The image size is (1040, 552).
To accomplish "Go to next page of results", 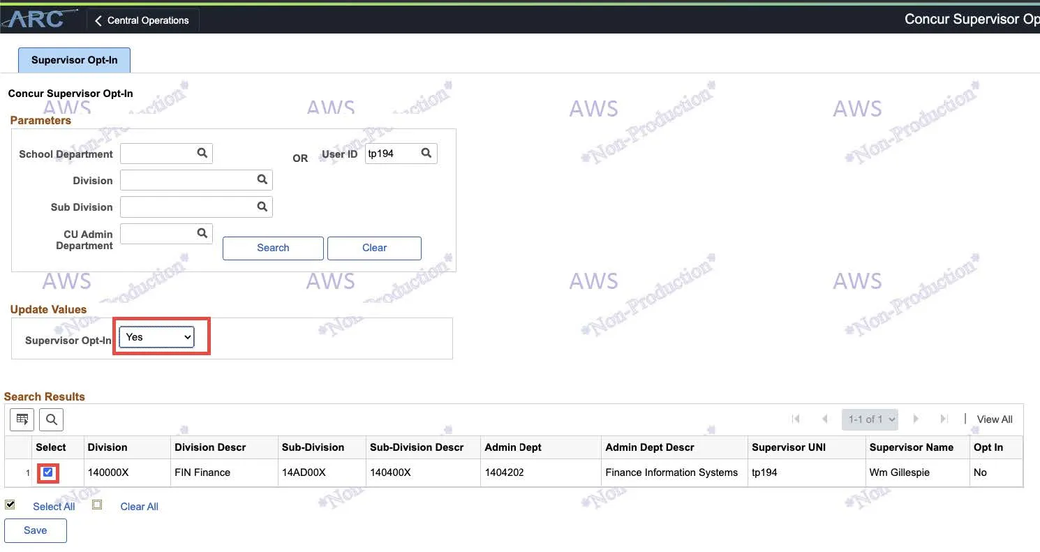I will (x=916, y=419).
